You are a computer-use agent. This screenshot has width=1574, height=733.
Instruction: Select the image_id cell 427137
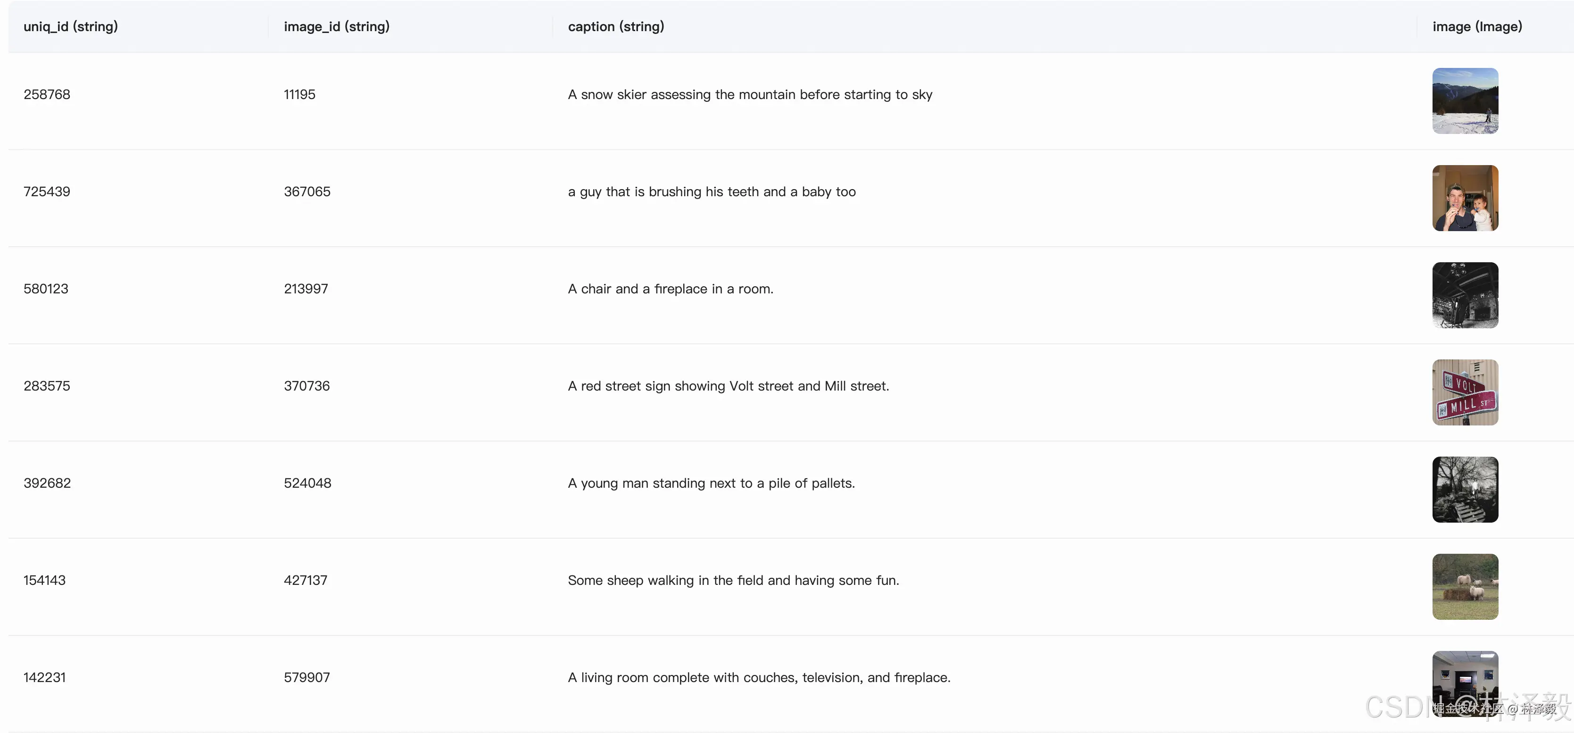coord(306,580)
